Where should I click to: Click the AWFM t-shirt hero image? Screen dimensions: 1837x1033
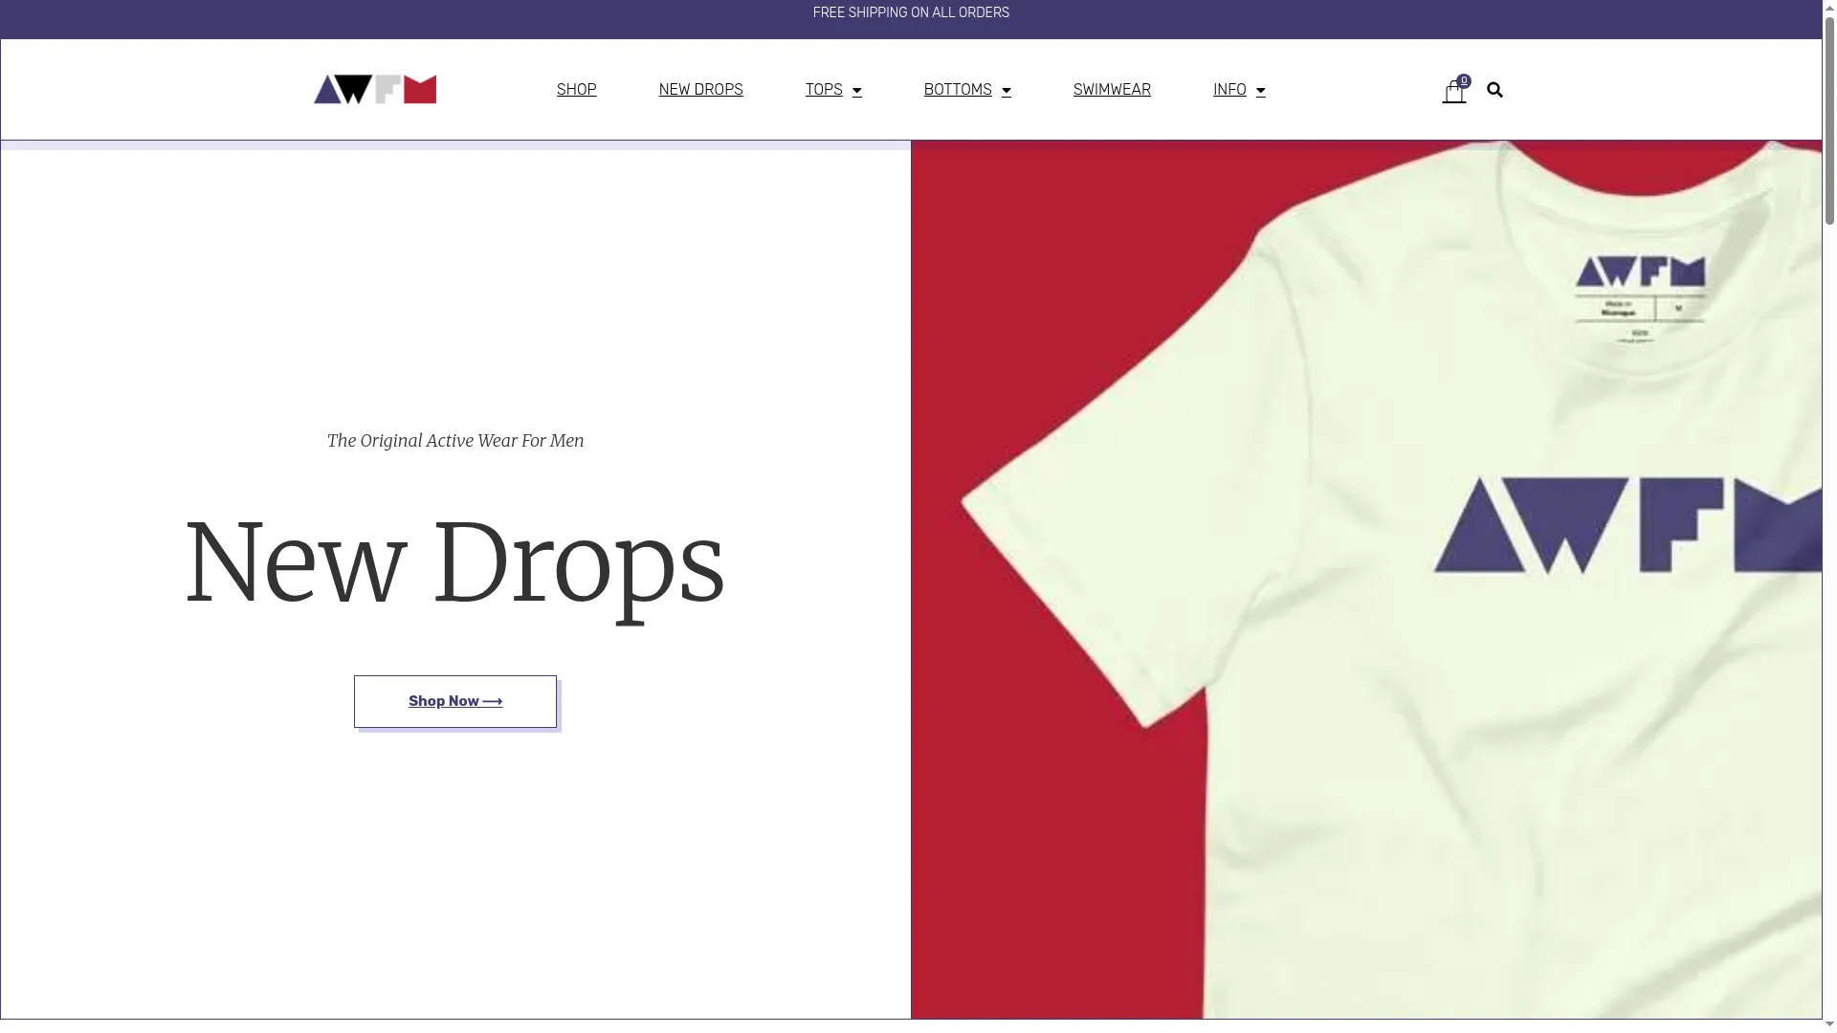(1366, 580)
